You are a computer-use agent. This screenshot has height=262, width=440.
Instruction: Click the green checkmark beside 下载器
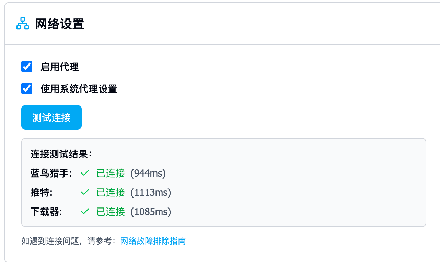85,212
